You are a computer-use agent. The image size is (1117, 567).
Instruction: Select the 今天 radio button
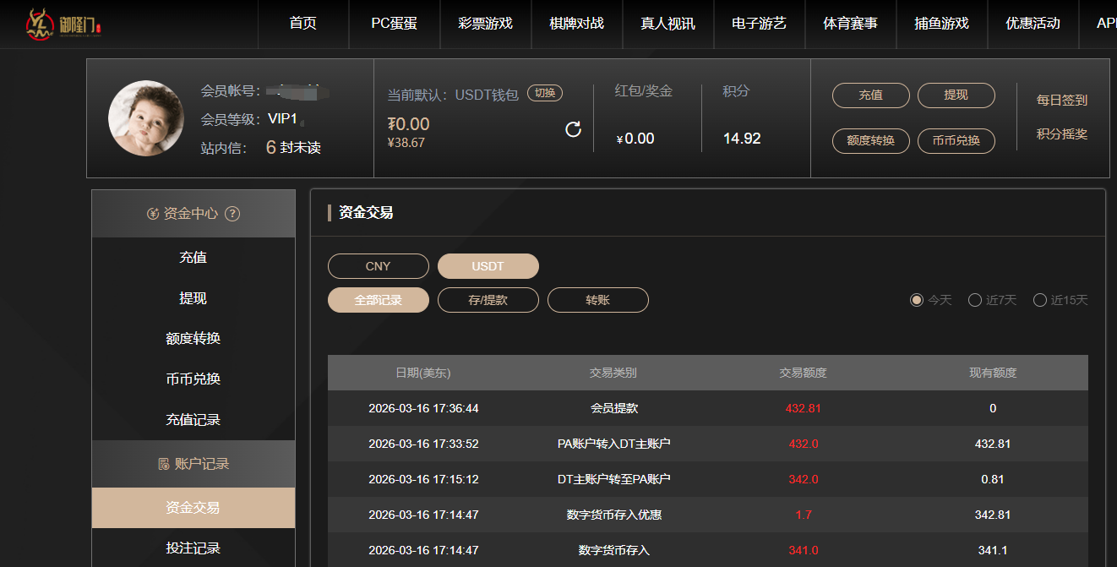tap(917, 300)
